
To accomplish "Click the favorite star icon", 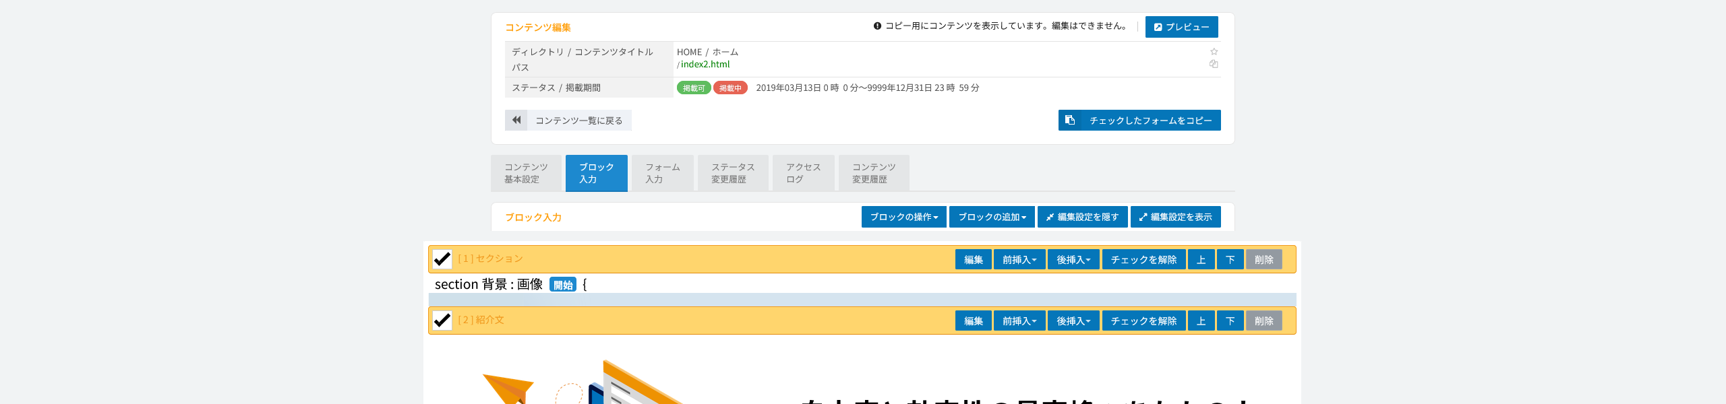I will [1214, 52].
